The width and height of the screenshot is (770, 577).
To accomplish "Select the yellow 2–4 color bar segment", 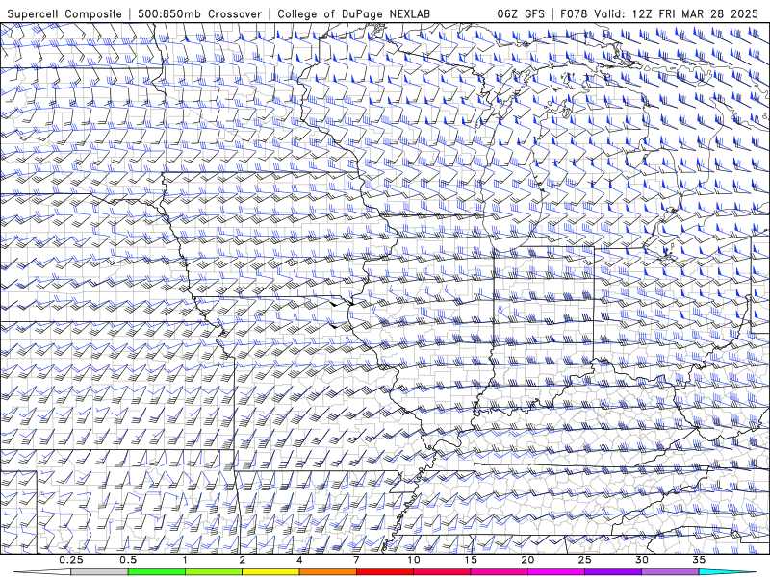I will tap(270, 572).
